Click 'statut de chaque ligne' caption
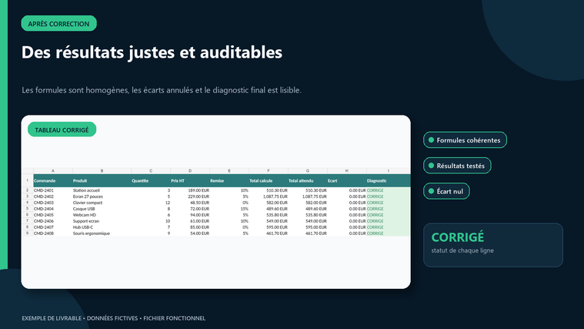584x329 pixels. pyautogui.click(x=462, y=250)
